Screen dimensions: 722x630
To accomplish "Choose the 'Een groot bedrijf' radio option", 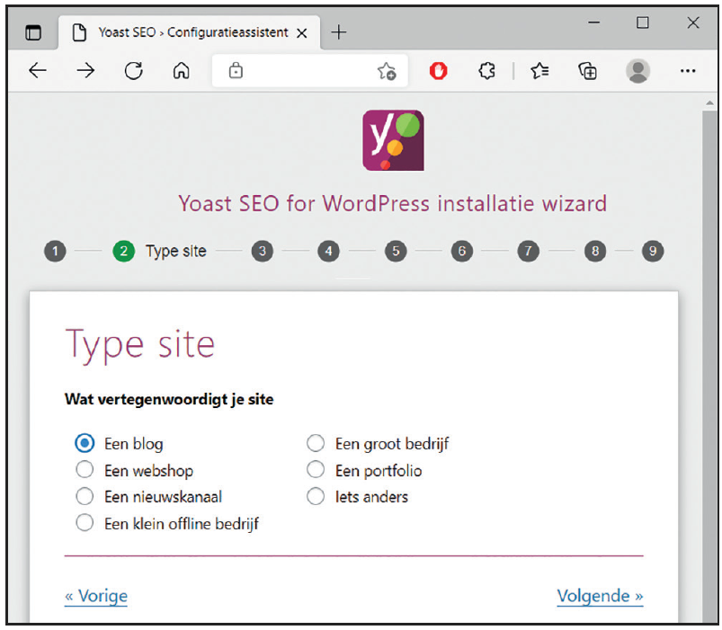I will (316, 443).
